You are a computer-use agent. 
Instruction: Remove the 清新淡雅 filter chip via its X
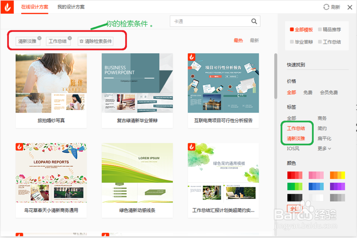39,37
